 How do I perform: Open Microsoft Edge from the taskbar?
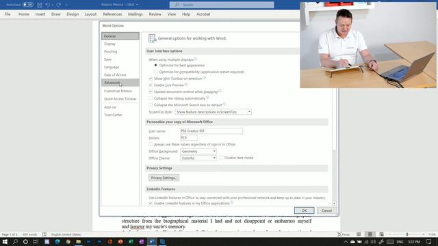pyautogui.click(x=57, y=241)
